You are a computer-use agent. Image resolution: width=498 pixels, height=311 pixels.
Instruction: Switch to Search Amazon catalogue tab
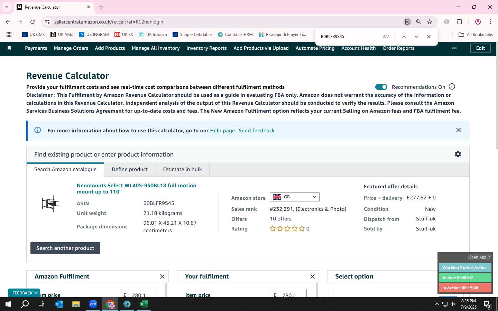click(65, 169)
